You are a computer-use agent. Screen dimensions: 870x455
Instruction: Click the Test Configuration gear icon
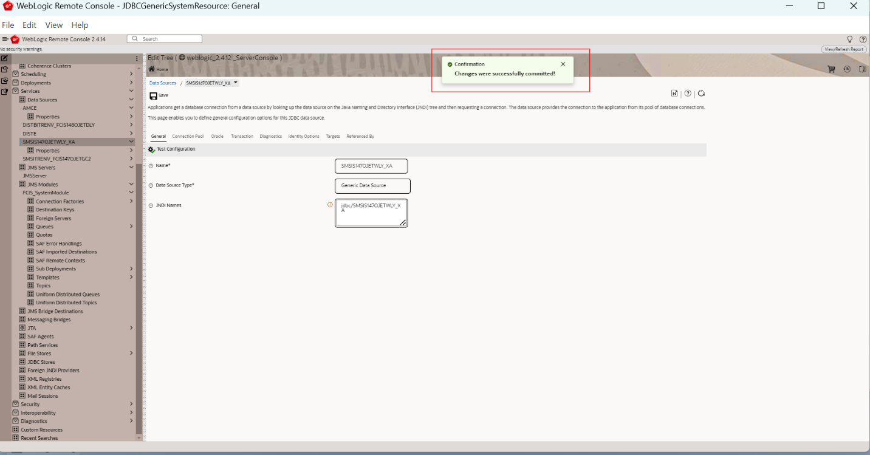click(x=152, y=149)
